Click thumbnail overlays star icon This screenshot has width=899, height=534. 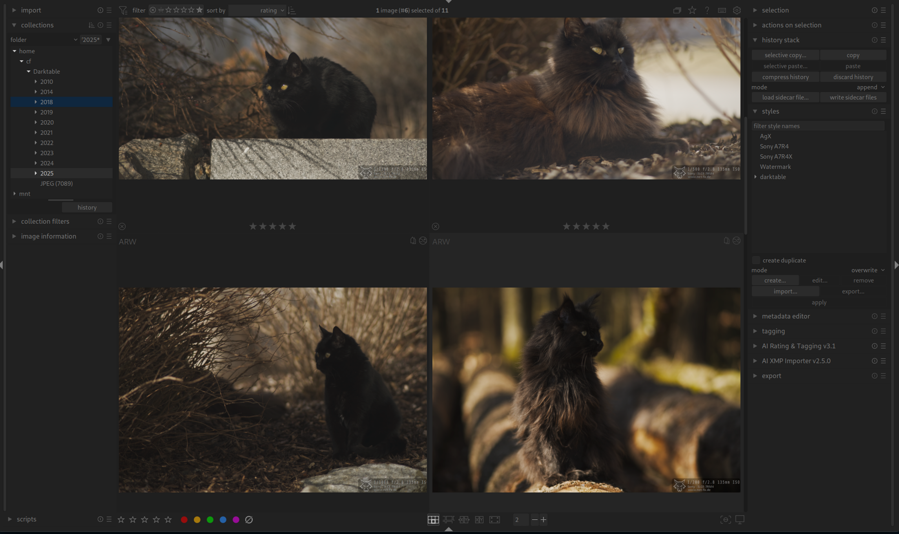[x=692, y=10]
